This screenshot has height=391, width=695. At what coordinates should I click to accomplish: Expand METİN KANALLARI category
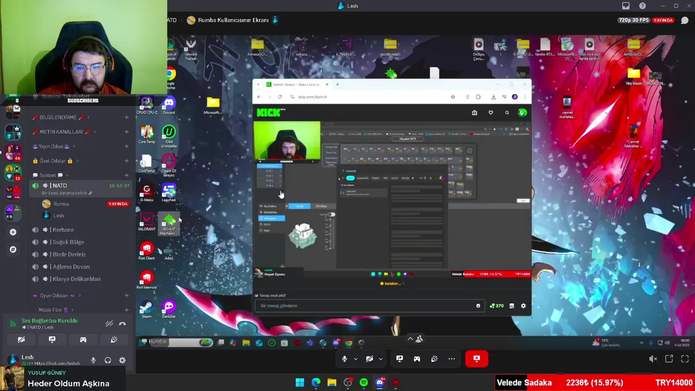pos(62,132)
